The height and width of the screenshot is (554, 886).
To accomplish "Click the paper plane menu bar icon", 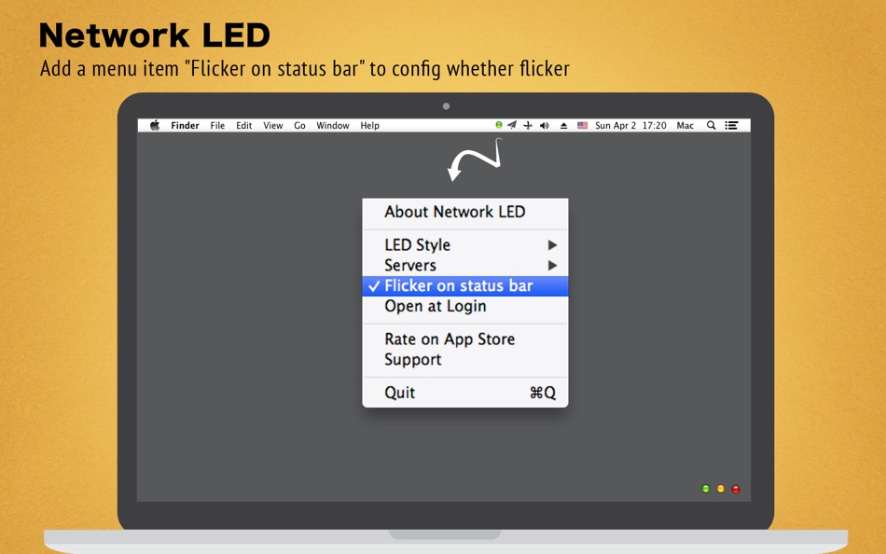I will point(512,125).
